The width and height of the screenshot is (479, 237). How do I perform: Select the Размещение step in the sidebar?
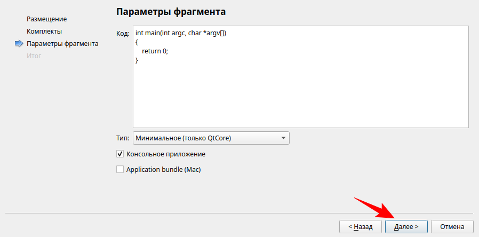pos(46,19)
